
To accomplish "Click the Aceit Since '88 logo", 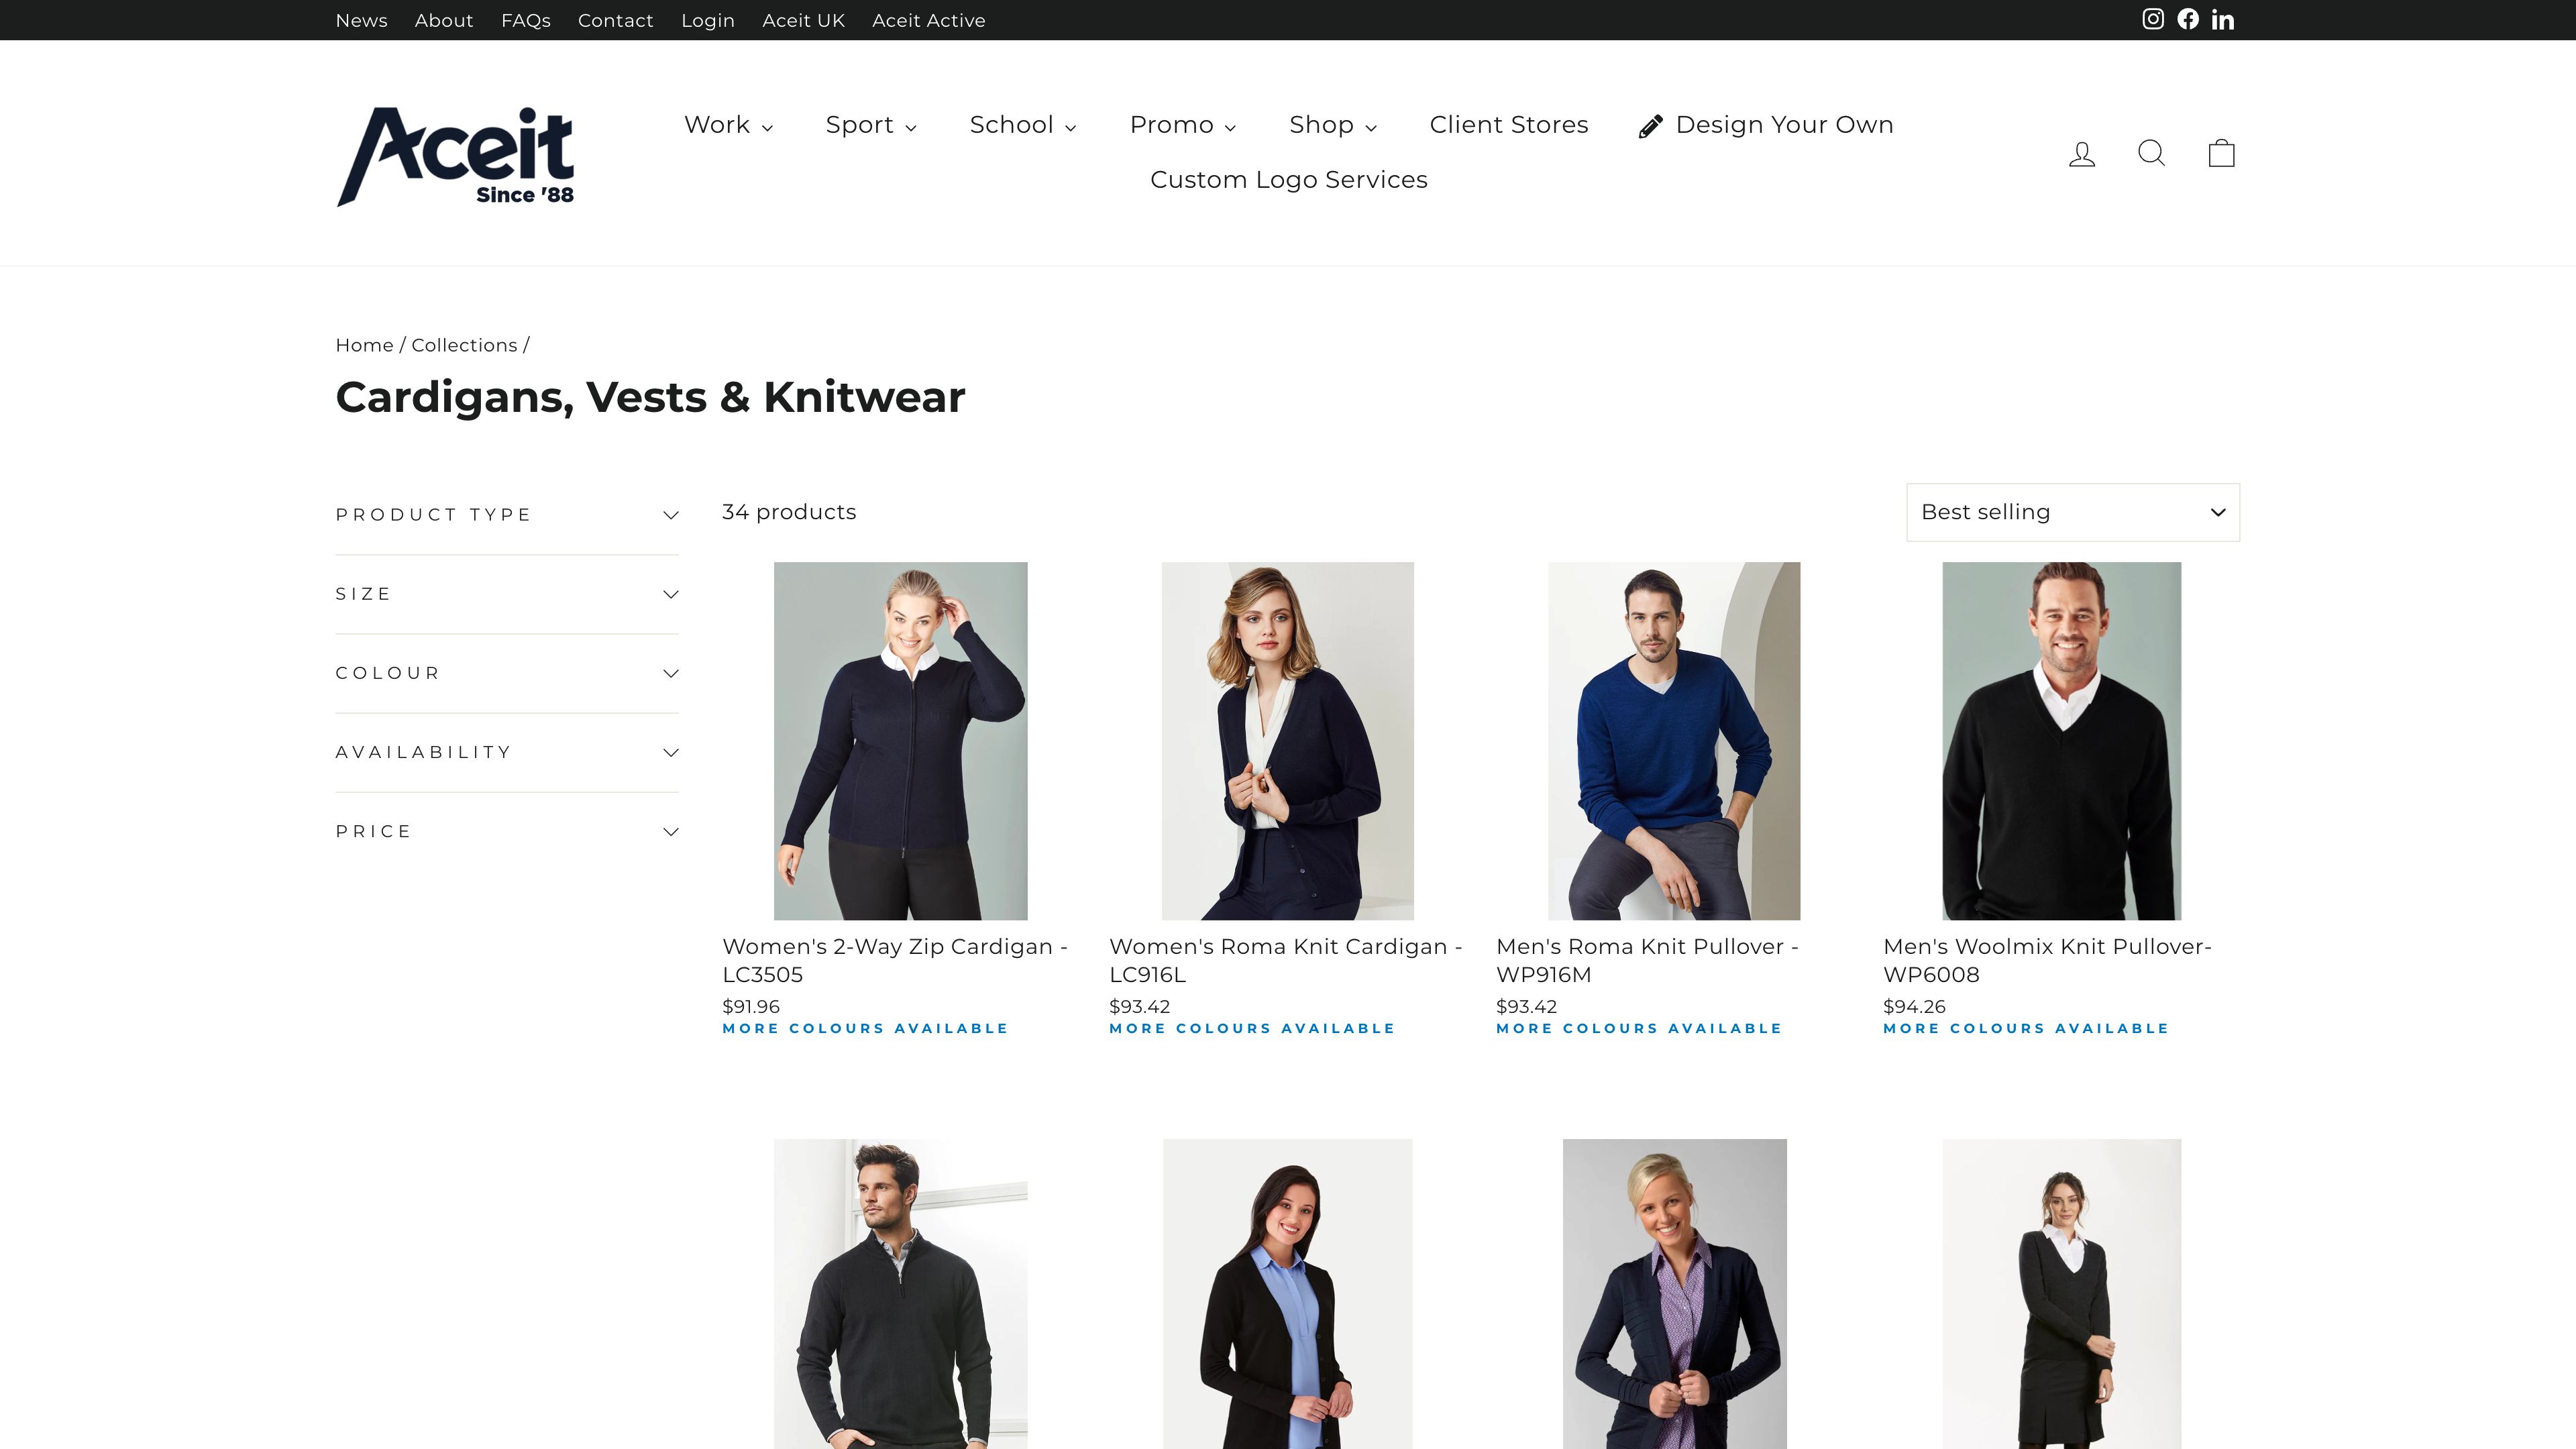I will click(x=455, y=153).
